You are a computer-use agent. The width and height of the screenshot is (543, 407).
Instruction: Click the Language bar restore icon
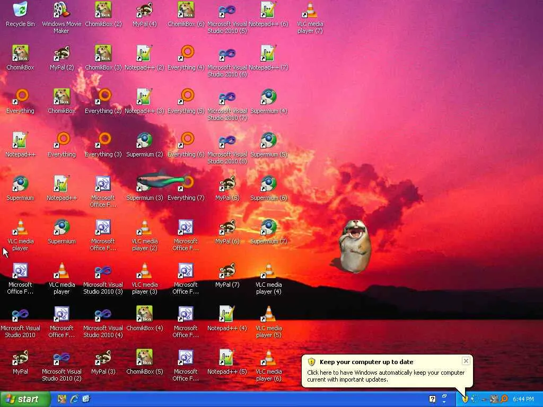(x=445, y=396)
